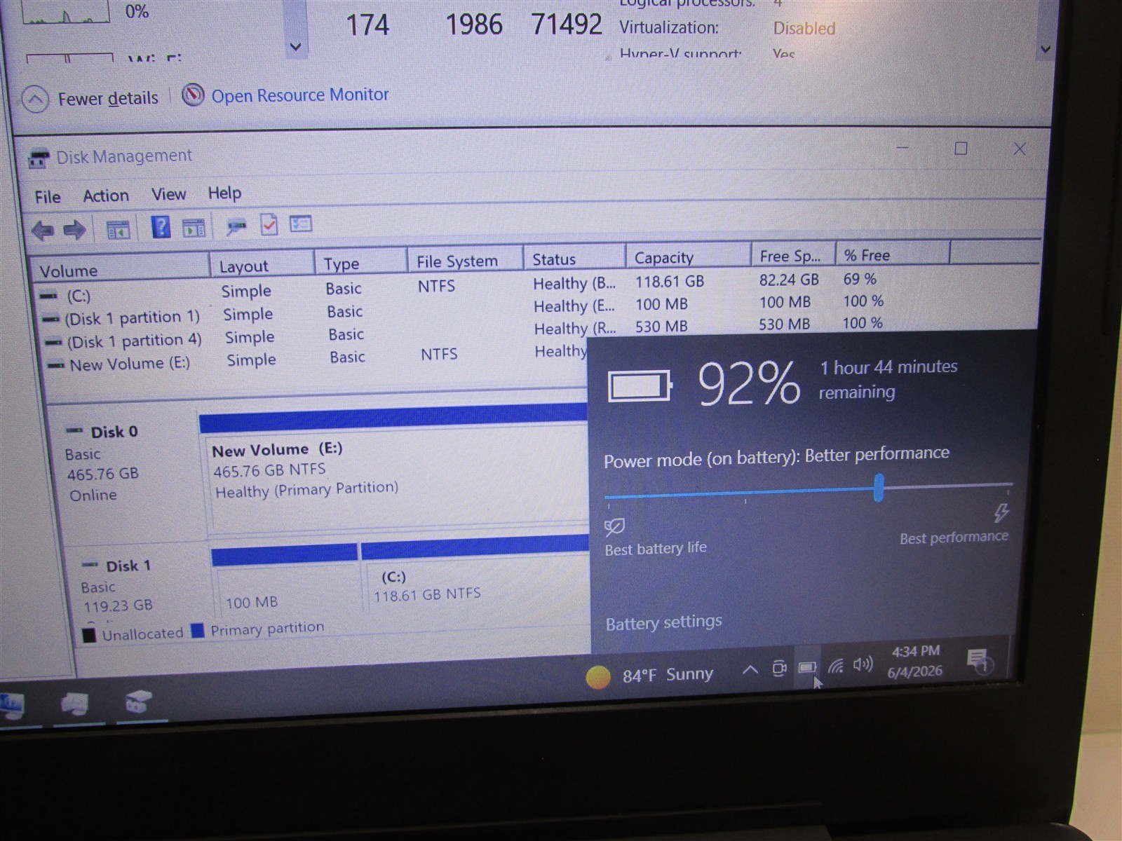Viewport: 1122px width, 841px height.
Task: Click the 84°F Sunny weather widget
Action: [x=649, y=676]
